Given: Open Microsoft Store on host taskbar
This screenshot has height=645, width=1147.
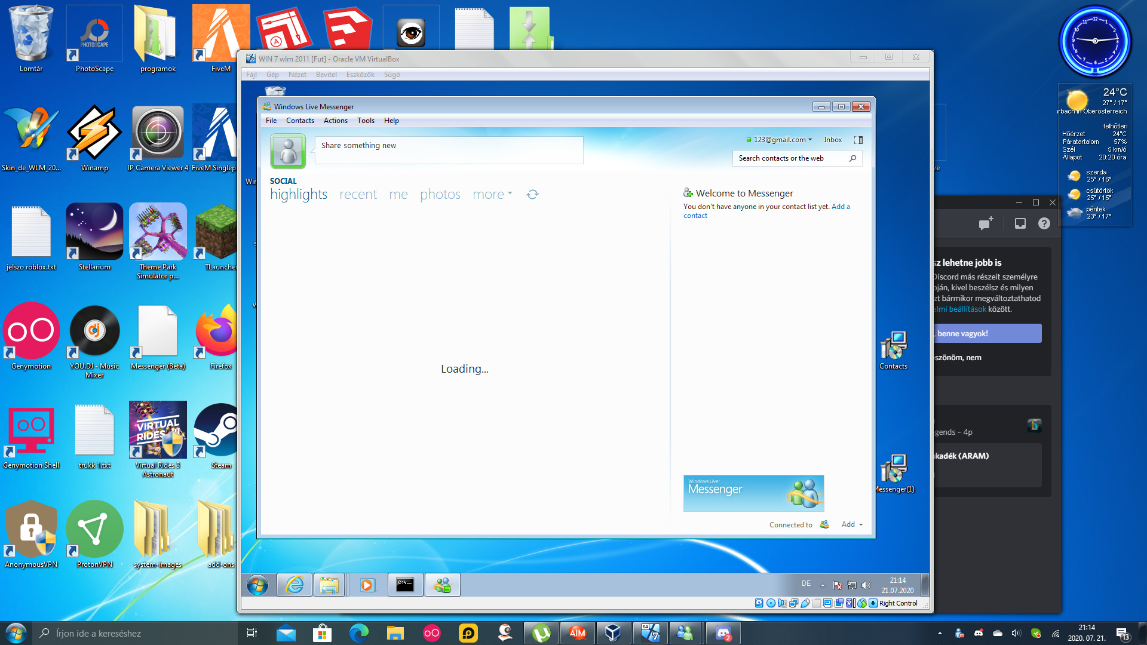Looking at the screenshot, I should (323, 633).
